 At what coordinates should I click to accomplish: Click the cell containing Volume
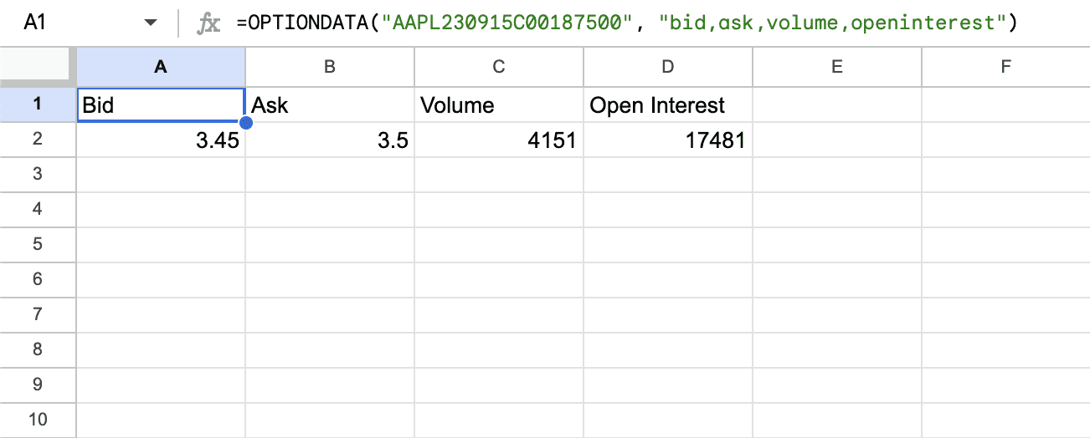tap(499, 105)
